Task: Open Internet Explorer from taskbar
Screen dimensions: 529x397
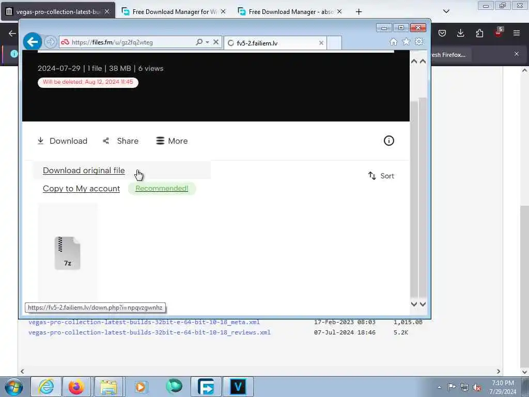Action: point(46,387)
